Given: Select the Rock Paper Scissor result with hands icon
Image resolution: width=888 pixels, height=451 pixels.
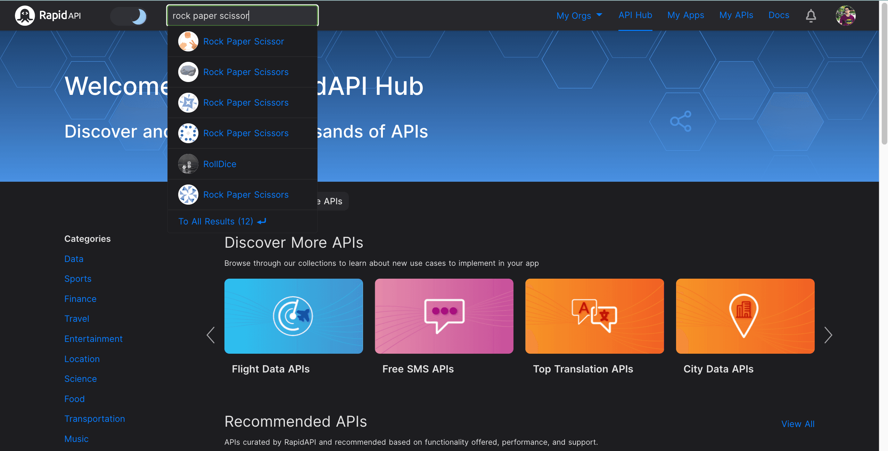Looking at the screenshot, I should (242, 42).
